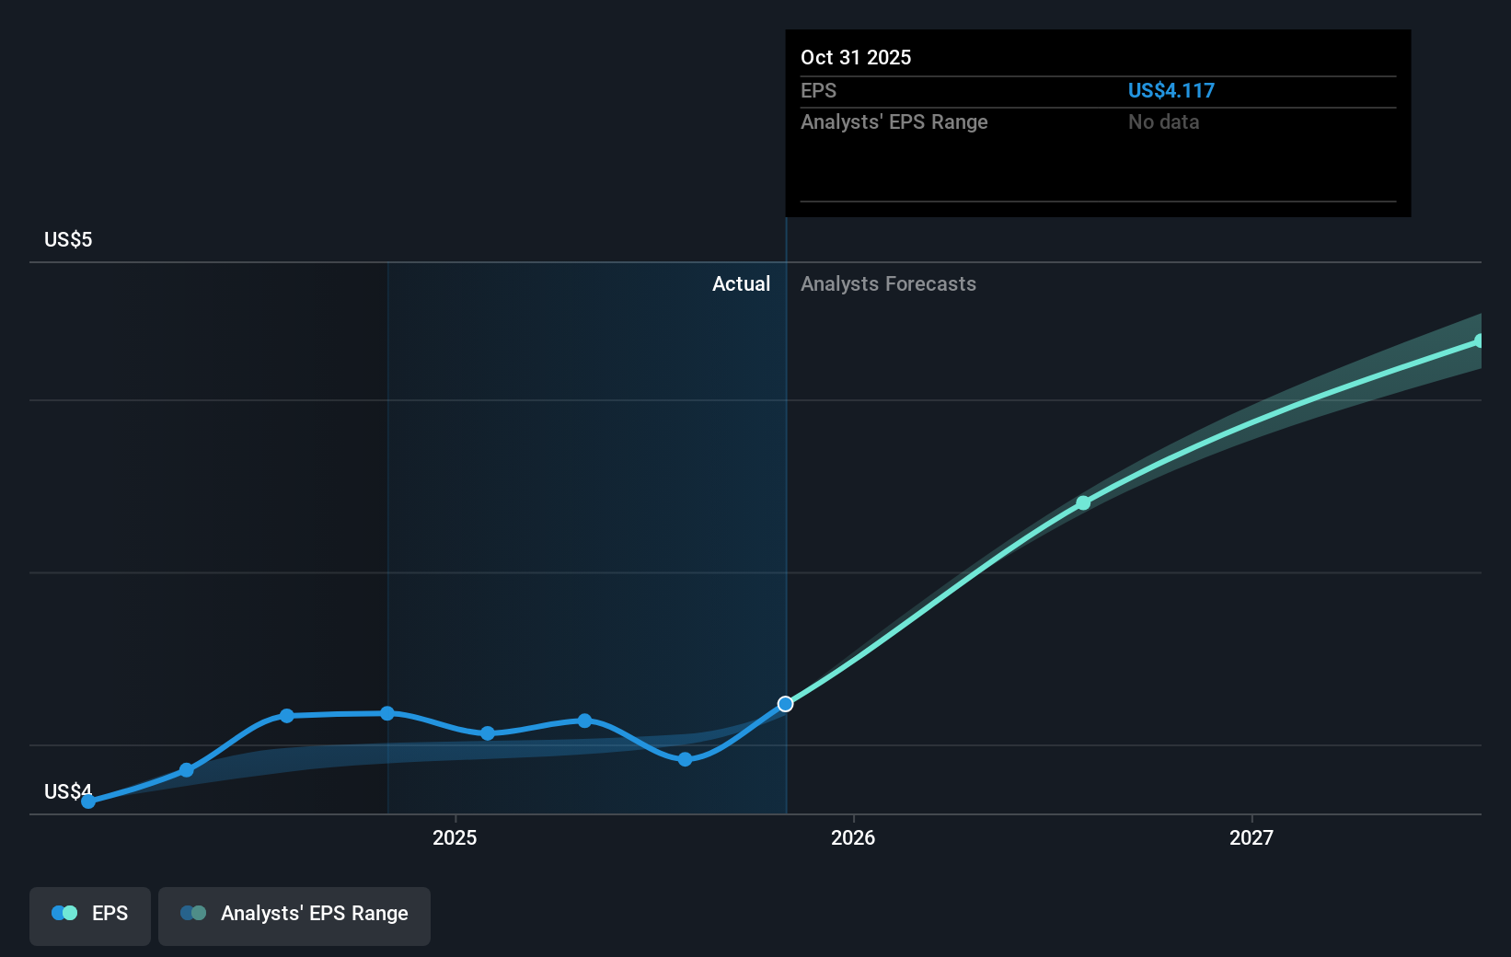
Task: Select the Oct 31 2025 highlighted EPS data point
Action: point(785,704)
